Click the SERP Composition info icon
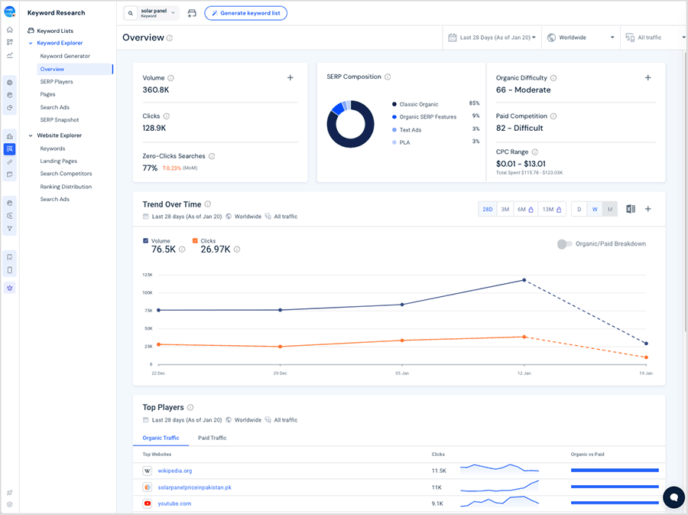 tap(388, 77)
